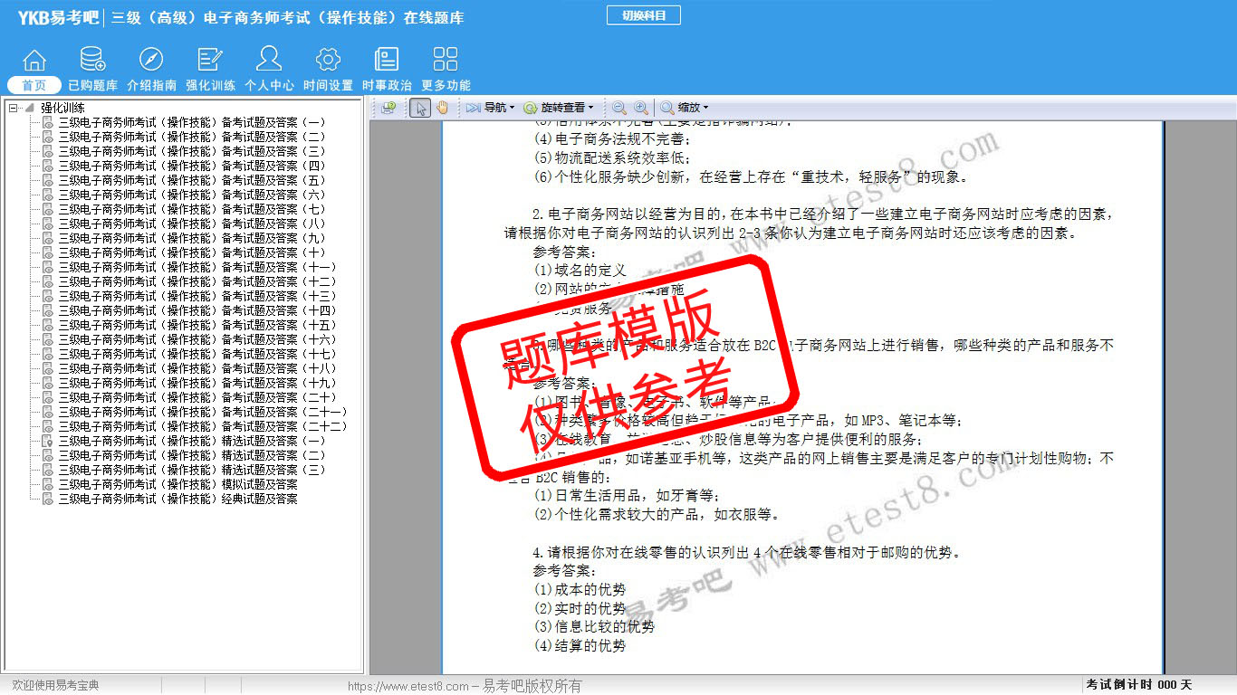1237x695 pixels.
Task: Click the zoom out magnifier icon
Action: click(619, 108)
